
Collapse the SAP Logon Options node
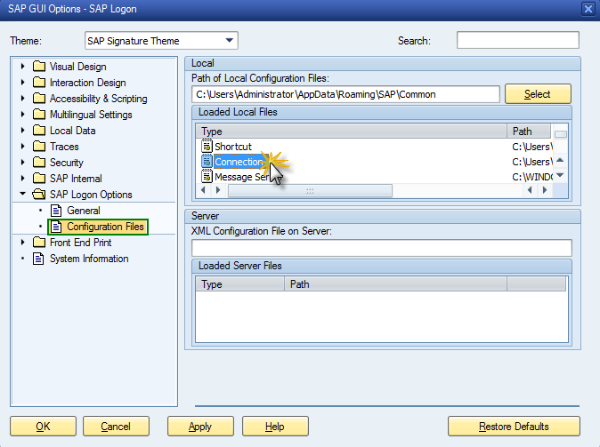coord(23,194)
